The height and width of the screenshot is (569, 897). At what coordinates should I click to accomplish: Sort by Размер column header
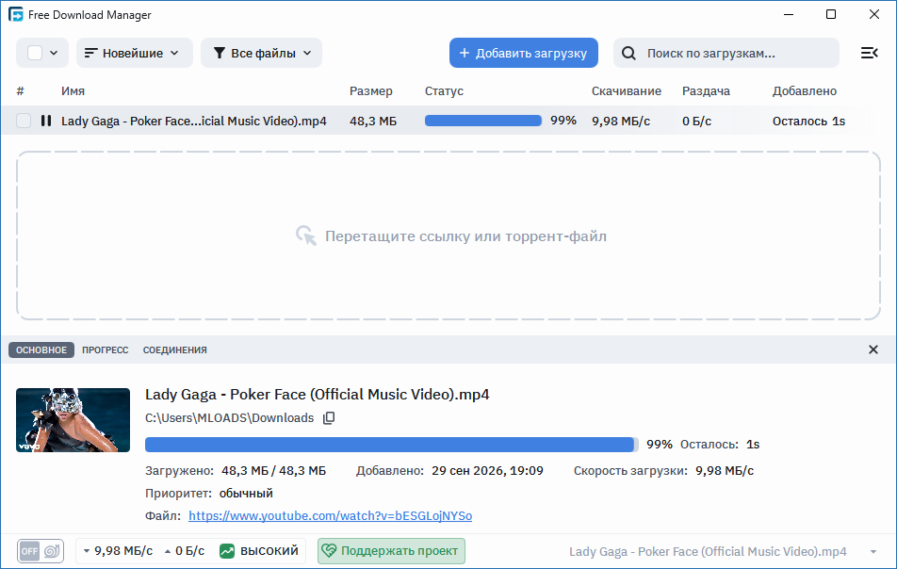coord(370,91)
